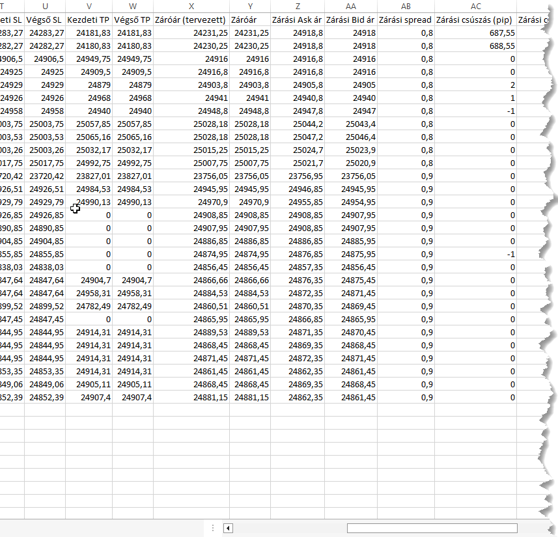Click the horizontal scrollbar thumb

pos(432,528)
